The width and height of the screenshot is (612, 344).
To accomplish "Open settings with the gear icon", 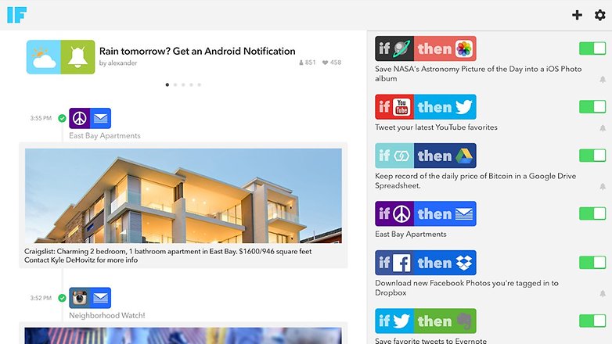I will tap(600, 15).
